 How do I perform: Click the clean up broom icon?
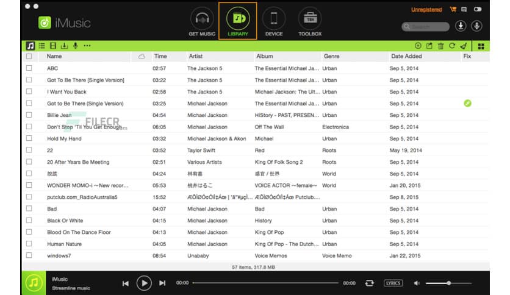pyautogui.click(x=464, y=46)
